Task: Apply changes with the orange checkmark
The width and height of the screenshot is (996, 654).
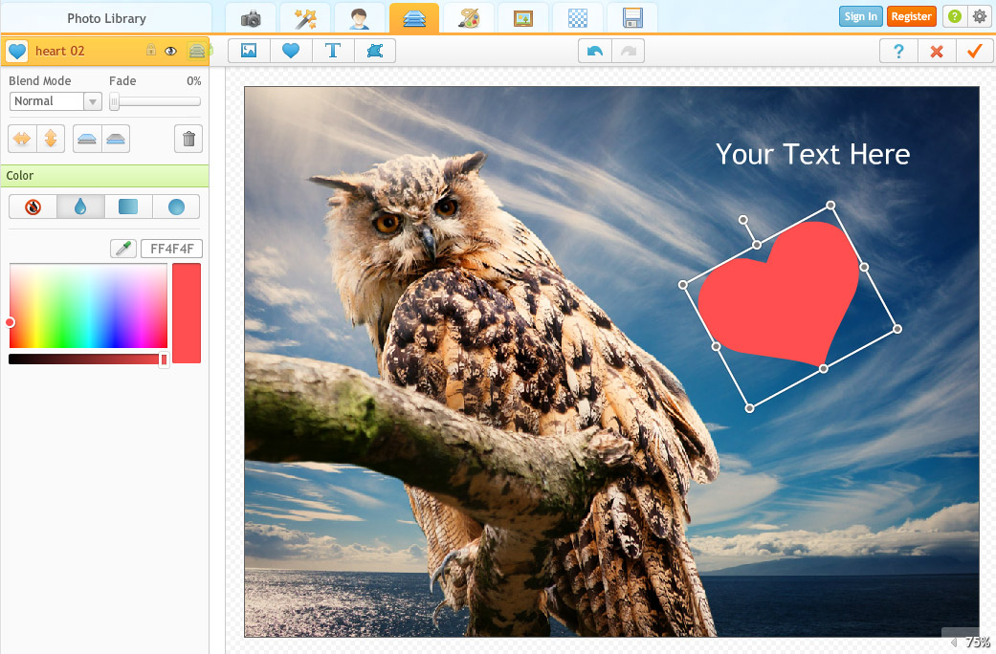Action: click(974, 52)
